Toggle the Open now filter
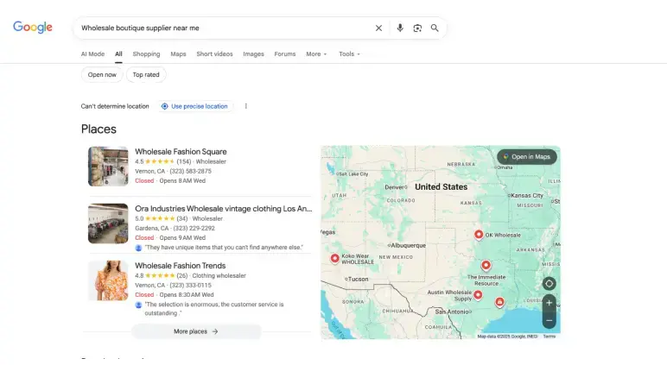 102,75
